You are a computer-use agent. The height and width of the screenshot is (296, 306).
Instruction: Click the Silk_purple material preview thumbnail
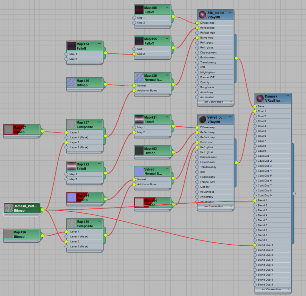[x=202, y=15]
